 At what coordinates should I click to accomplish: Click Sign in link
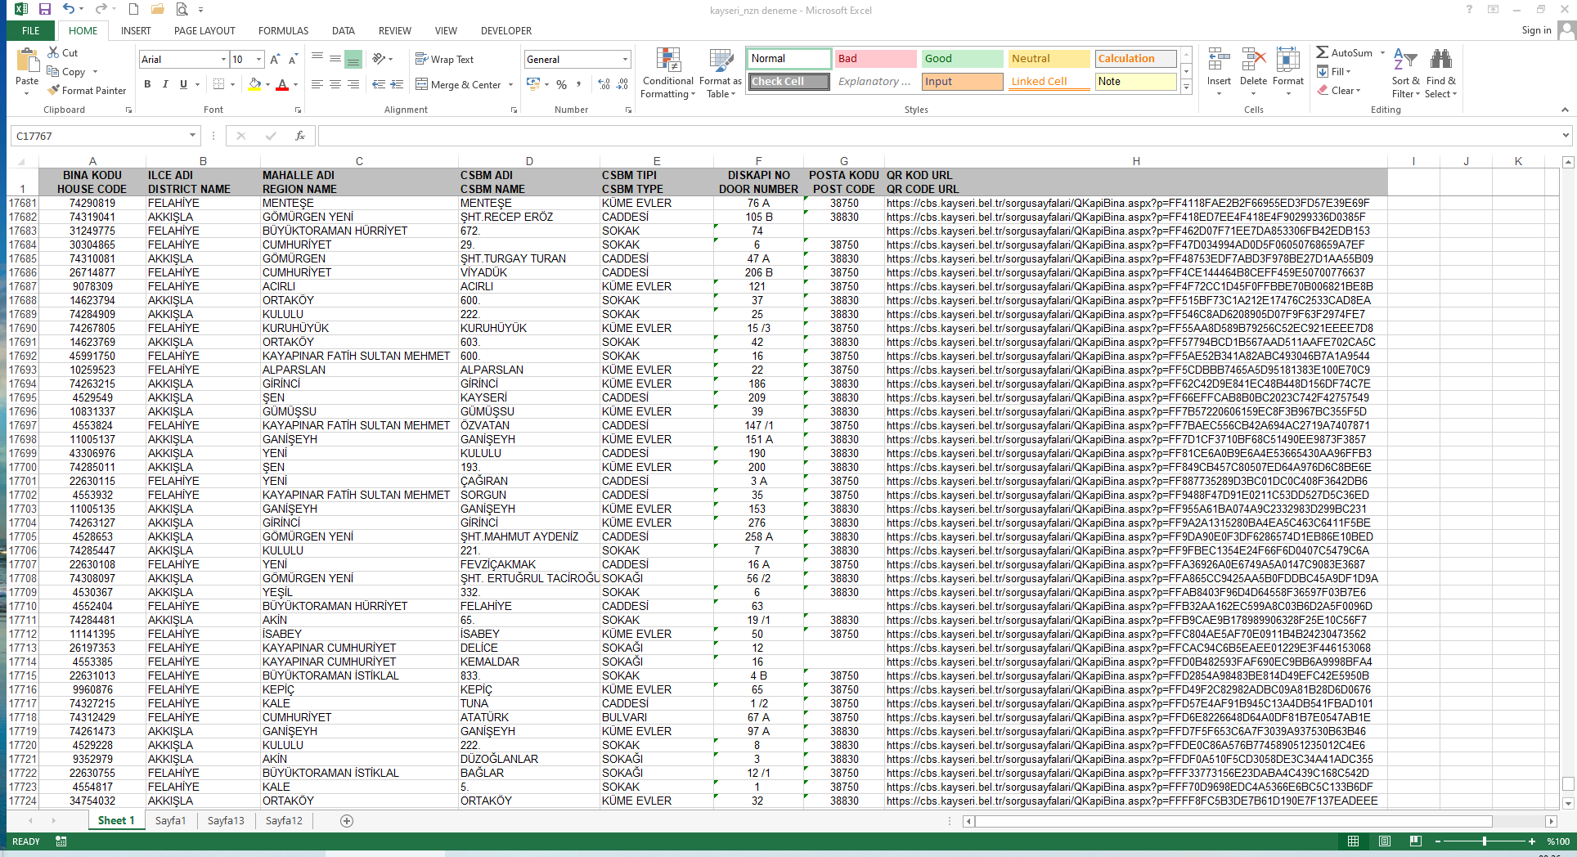point(1536,31)
